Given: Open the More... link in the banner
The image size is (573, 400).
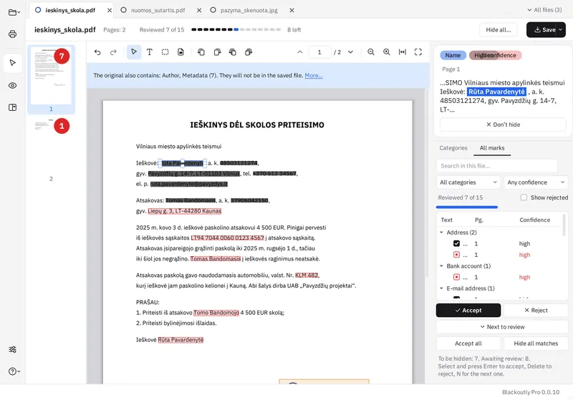Looking at the screenshot, I should [314, 76].
